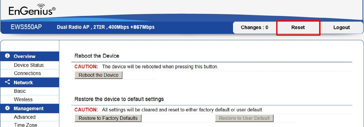Go to Basic network settings
This screenshot has width=364, height=127.
(x=20, y=91)
